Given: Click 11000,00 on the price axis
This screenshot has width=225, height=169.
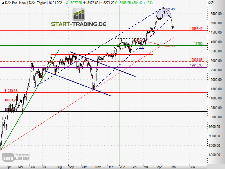Looking at the screenshot, I should pyautogui.click(x=215, y=98).
